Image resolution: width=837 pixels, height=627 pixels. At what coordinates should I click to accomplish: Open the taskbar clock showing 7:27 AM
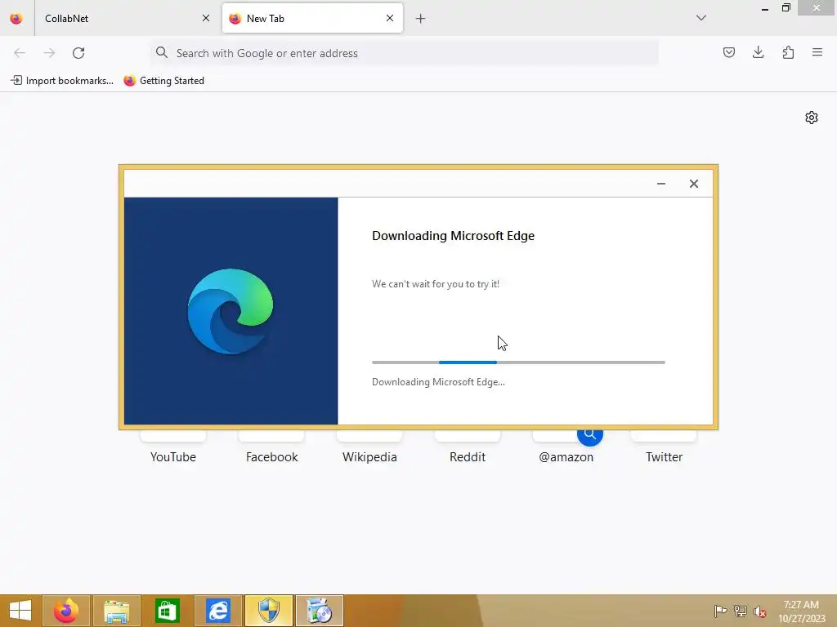pyautogui.click(x=801, y=611)
